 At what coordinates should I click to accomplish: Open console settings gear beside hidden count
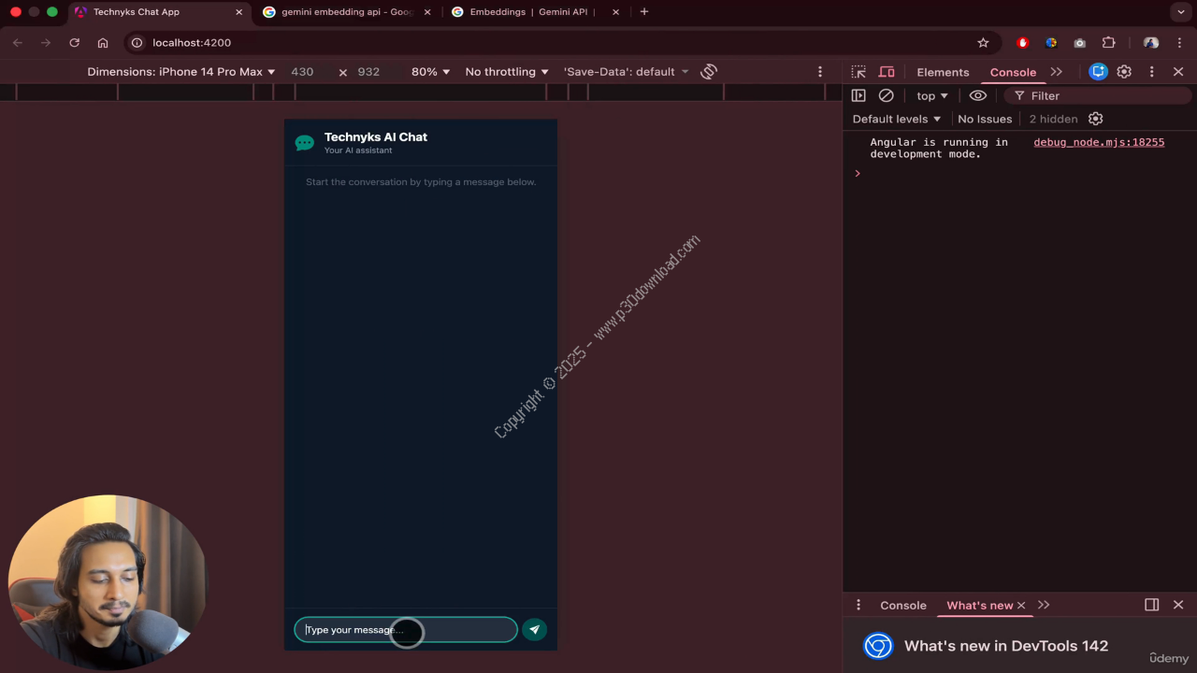1095,119
